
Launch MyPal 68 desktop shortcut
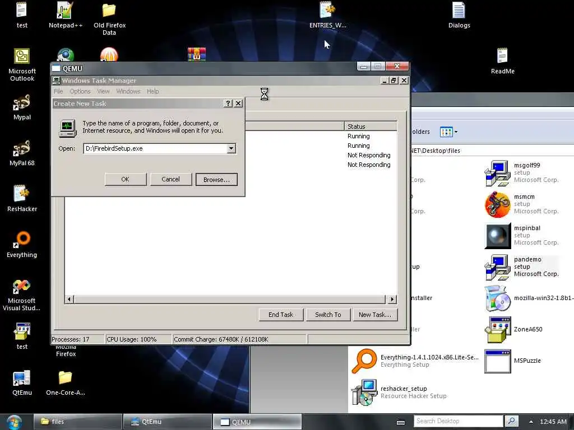click(22, 153)
